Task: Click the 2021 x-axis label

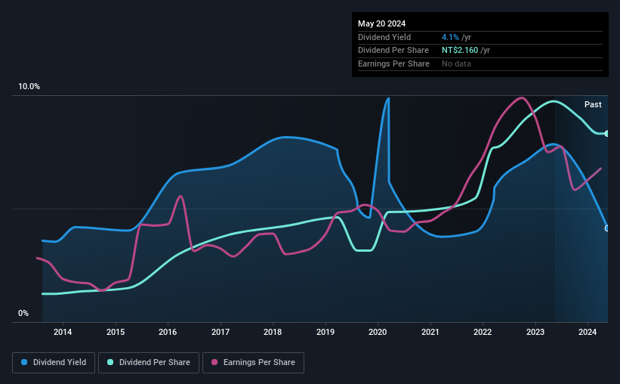Action: (x=430, y=332)
